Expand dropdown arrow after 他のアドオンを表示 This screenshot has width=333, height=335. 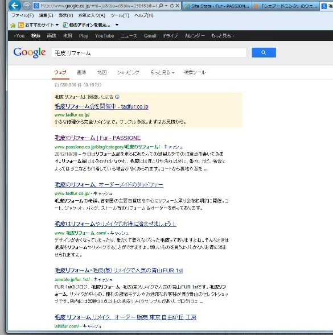tap(117, 25)
